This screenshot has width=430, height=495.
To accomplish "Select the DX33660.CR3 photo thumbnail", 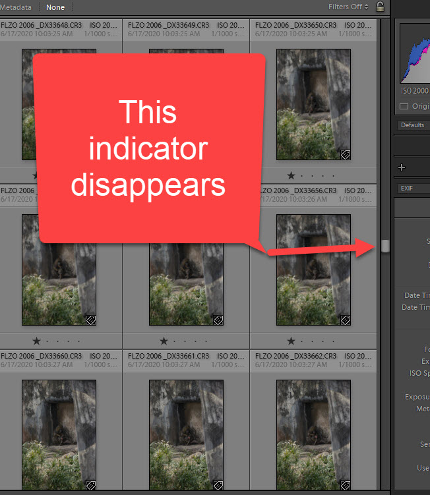I will (x=59, y=435).
